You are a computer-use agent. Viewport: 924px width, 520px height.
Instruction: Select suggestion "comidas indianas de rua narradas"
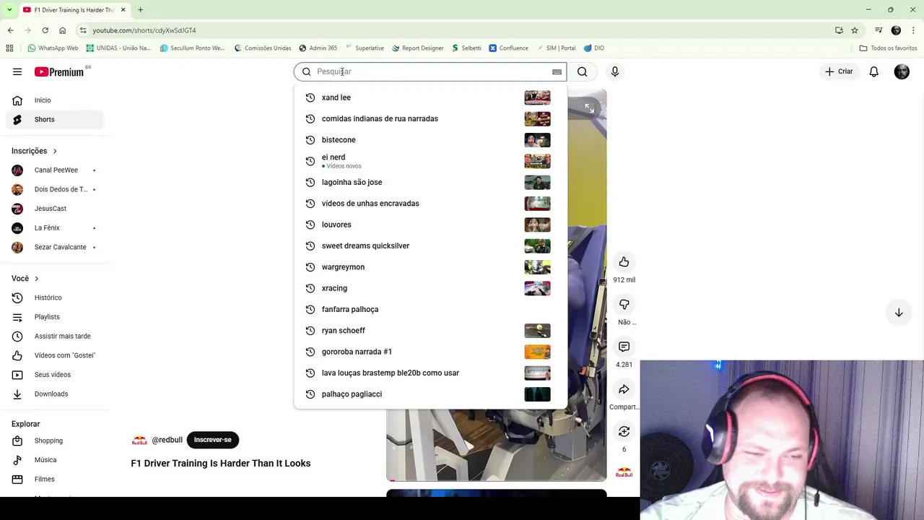coord(430,118)
